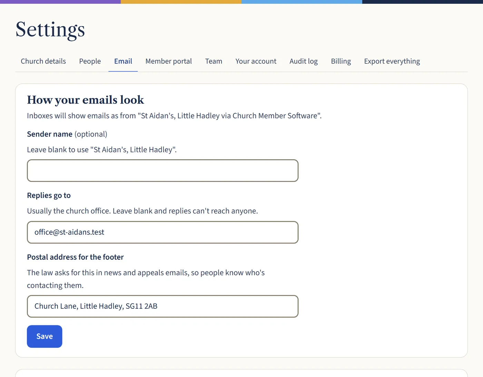Select the Email tab
This screenshot has height=377, width=483.
click(x=123, y=61)
